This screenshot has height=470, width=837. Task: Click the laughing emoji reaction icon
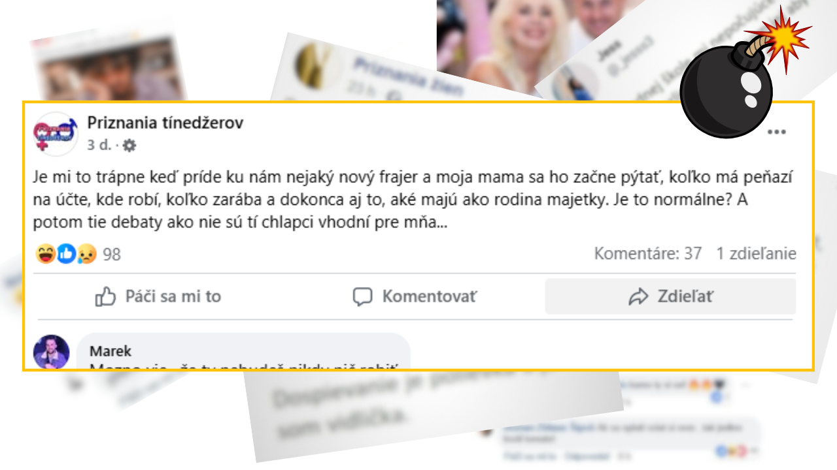[x=46, y=254]
